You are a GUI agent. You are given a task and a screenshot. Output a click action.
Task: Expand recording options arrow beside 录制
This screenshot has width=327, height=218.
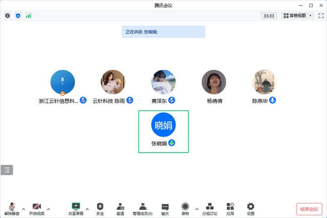tap(197, 209)
